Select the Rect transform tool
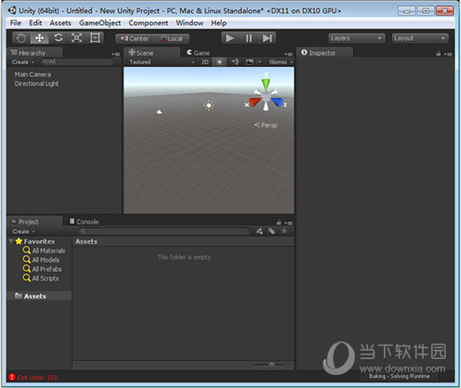This screenshot has width=461, height=388. pos(95,38)
